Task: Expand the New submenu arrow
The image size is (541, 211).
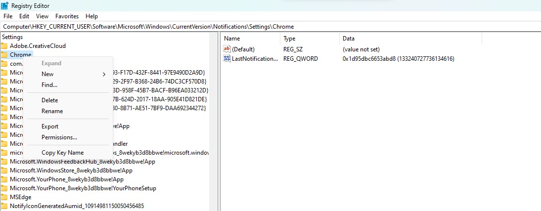Action: pyautogui.click(x=104, y=74)
